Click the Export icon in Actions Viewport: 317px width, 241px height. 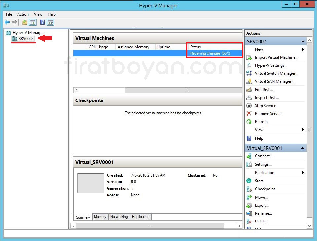click(x=249, y=205)
